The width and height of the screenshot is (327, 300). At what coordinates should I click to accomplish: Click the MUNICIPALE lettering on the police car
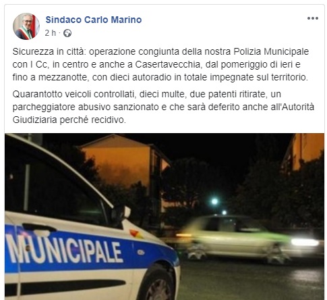(x=64, y=249)
